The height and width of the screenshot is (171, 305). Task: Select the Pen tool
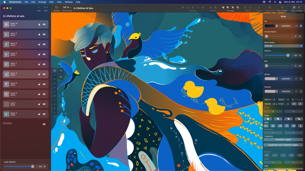[54, 83]
